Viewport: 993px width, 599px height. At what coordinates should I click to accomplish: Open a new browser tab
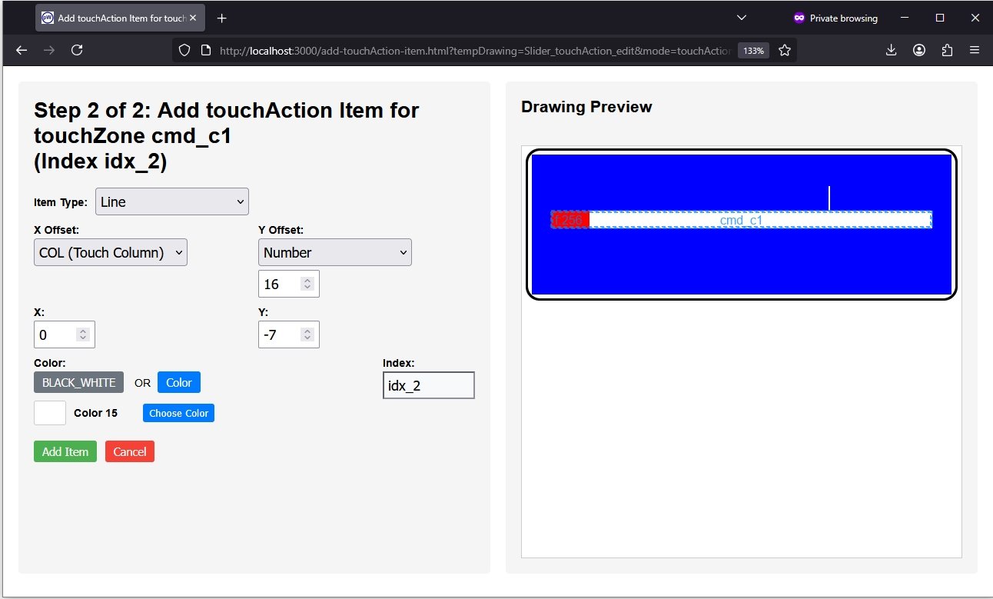[x=222, y=18]
